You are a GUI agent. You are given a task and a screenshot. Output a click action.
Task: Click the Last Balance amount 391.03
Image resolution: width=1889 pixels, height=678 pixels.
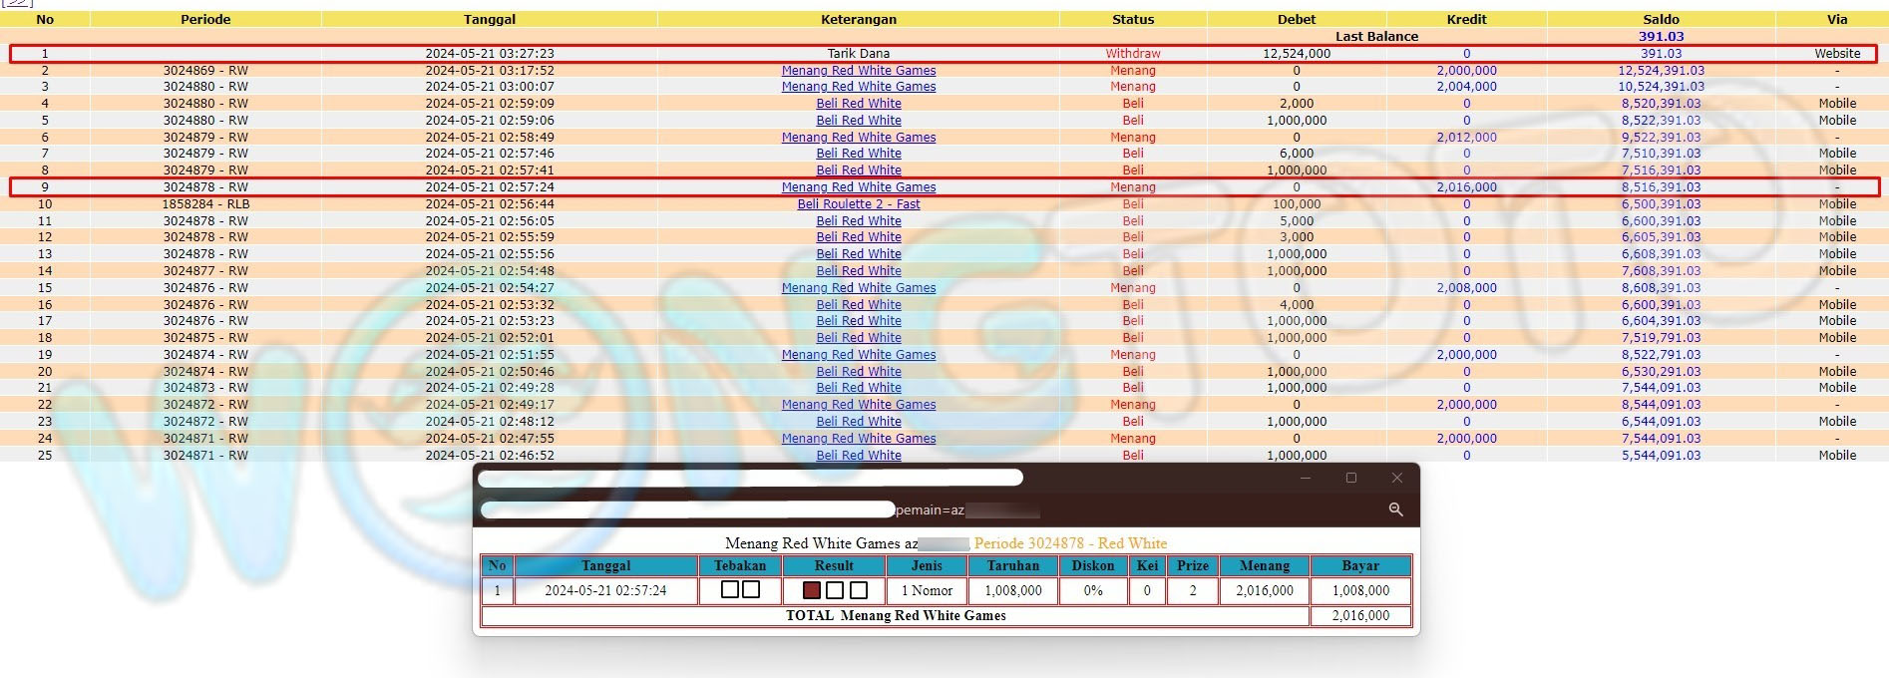click(1661, 37)
